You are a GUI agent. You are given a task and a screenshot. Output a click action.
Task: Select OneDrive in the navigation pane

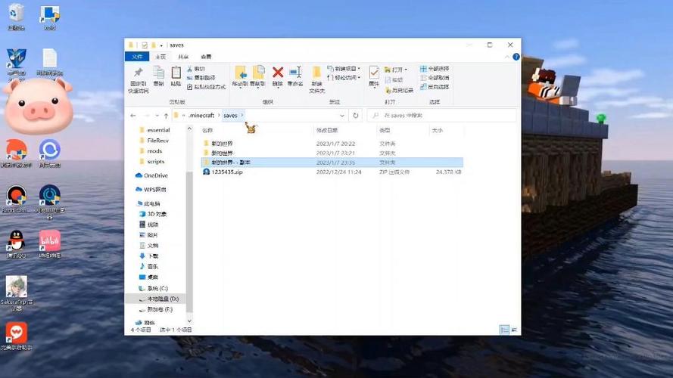(x=151, y=175)
